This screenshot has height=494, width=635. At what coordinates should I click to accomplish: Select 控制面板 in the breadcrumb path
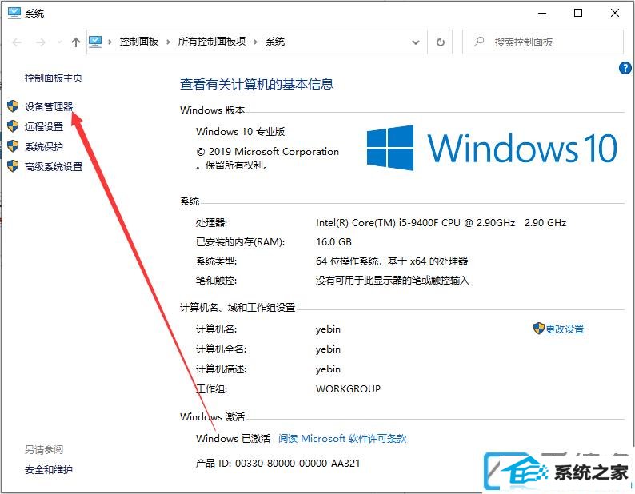(139, 42)
